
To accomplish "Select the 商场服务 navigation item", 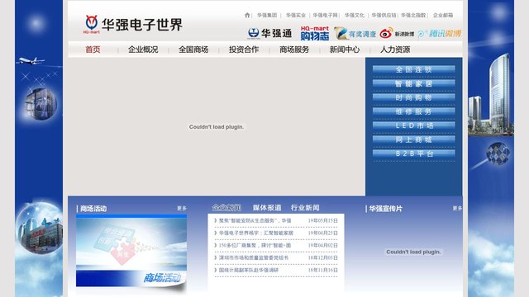I will pyautogui.click(x=294, y=49).
